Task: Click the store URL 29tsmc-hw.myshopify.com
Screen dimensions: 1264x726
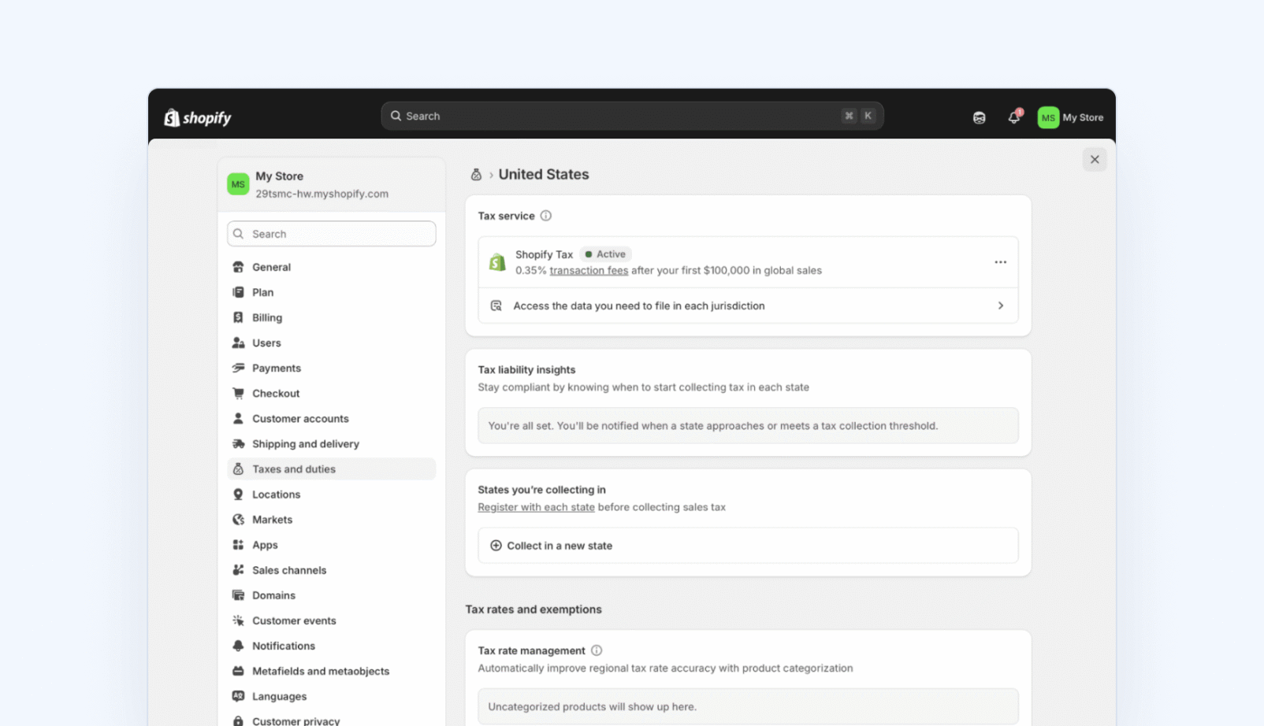Action: point(322,194)
